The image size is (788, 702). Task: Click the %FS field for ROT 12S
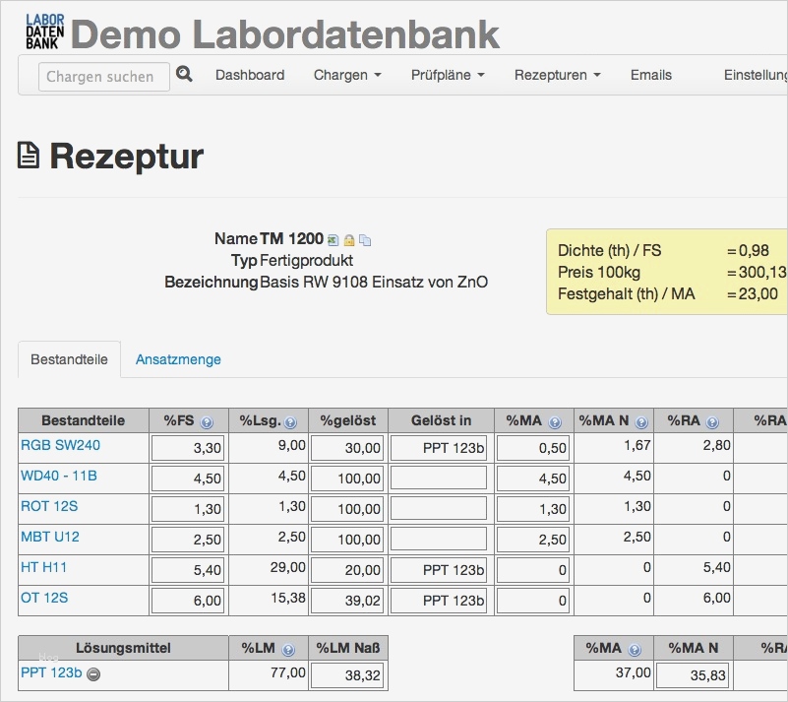click(188, 509)
